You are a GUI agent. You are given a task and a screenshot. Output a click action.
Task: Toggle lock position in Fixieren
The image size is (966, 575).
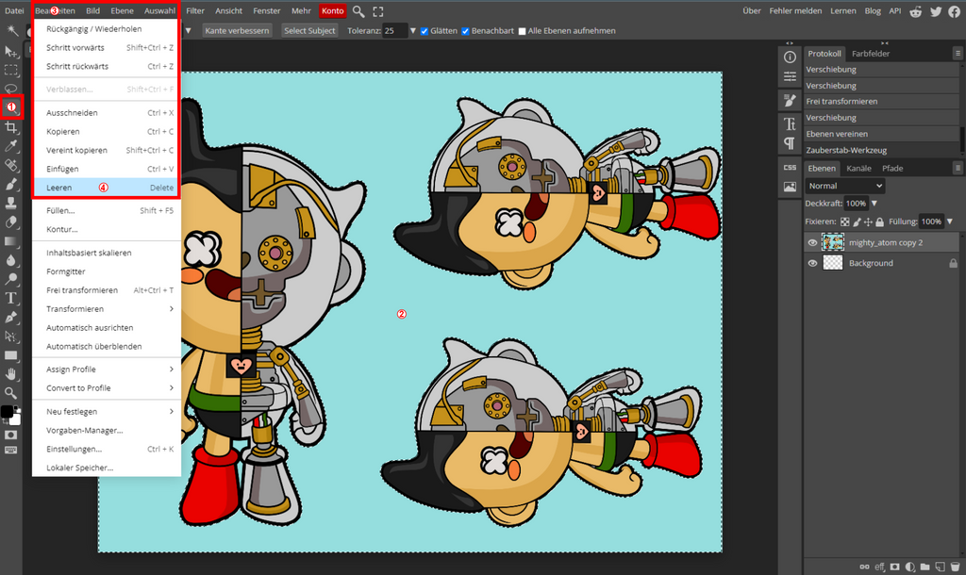(868, 222)
